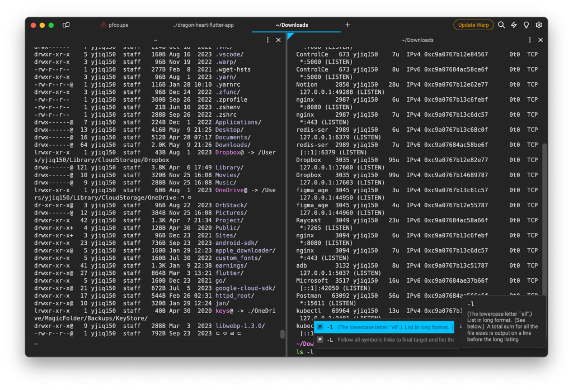Click the google-cloud-sdk/ directory name
Screen dimensions: 573x390
(x=246, y=288)
